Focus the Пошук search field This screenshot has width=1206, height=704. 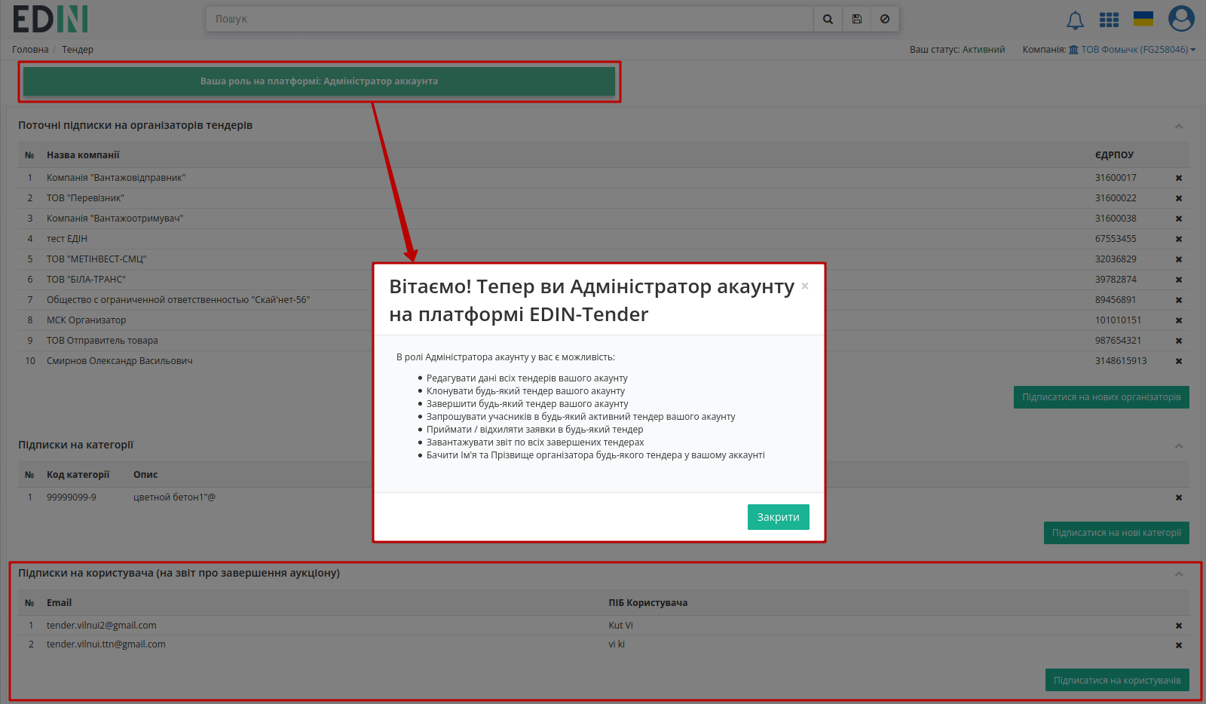tap(510, 20)
